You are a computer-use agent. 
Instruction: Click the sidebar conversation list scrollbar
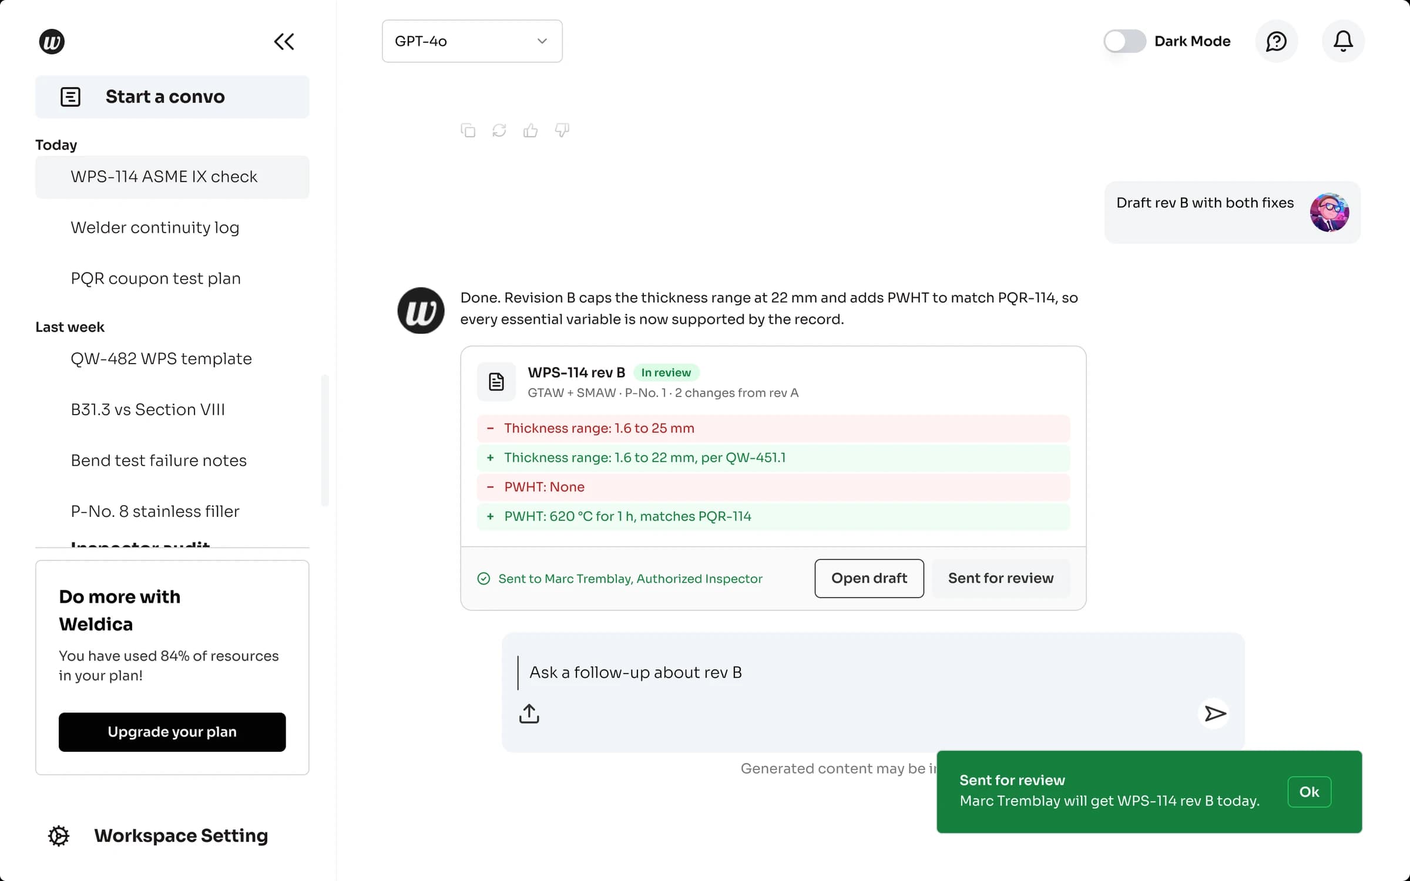point(325,441)
